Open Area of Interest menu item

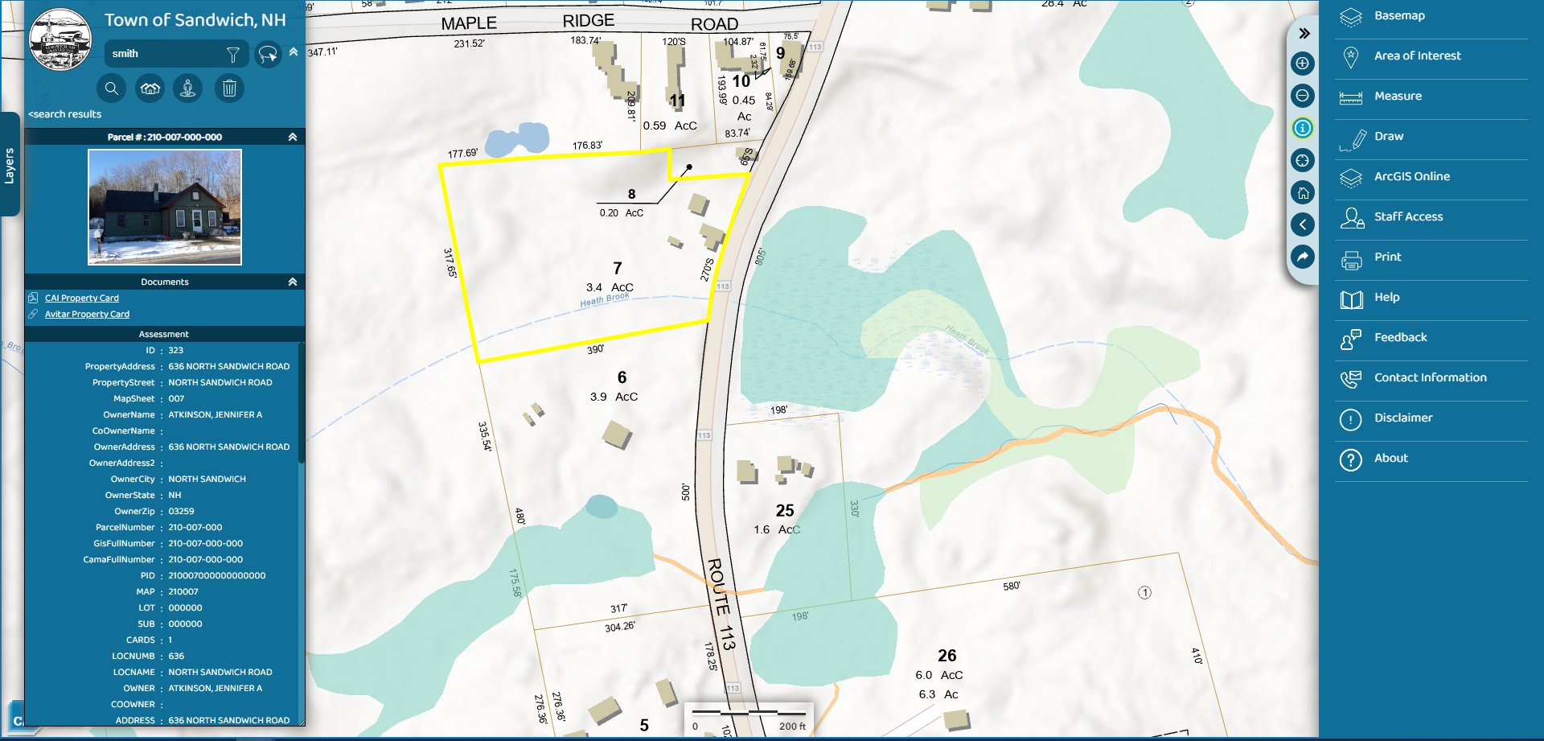coord(1431,58)
